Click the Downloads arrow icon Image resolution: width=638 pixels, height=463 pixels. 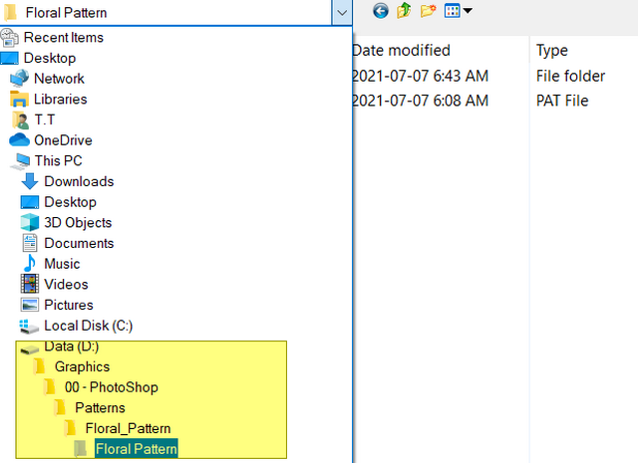pyautogui.click(x=30, y=181)
